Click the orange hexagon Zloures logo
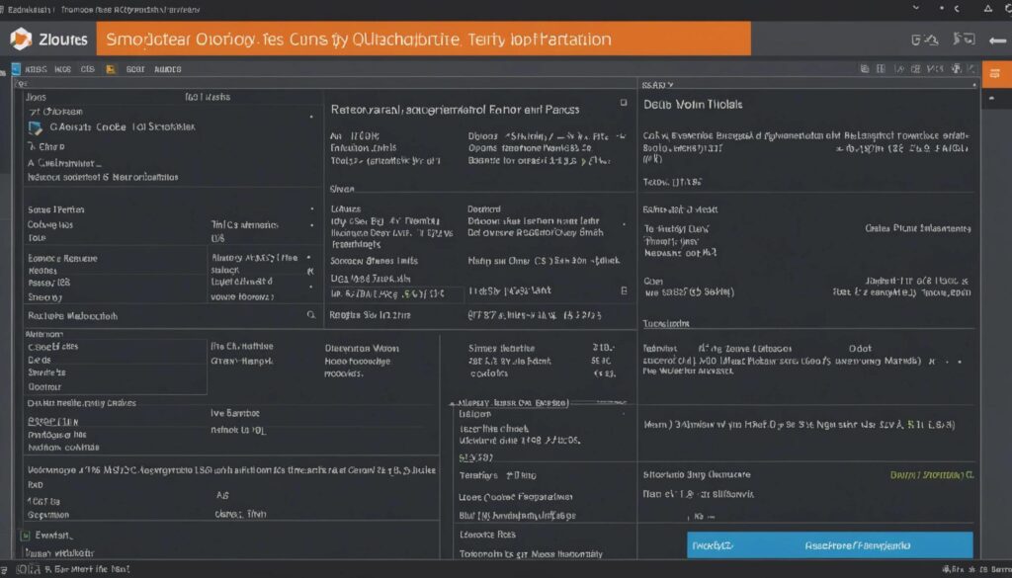This screenshot has height=578, width=1012. (x=21, y=39)
